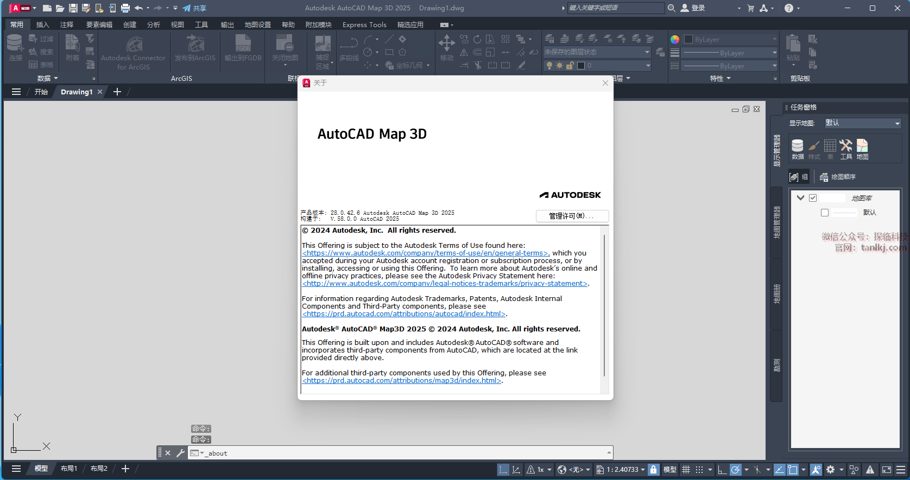Open the Express Tools ribbon tab

[x=364, y=25]
